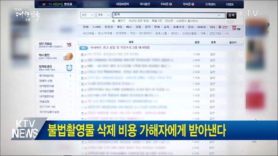
Task: Select the 애니 category tab
Action: tap(129, 27)
